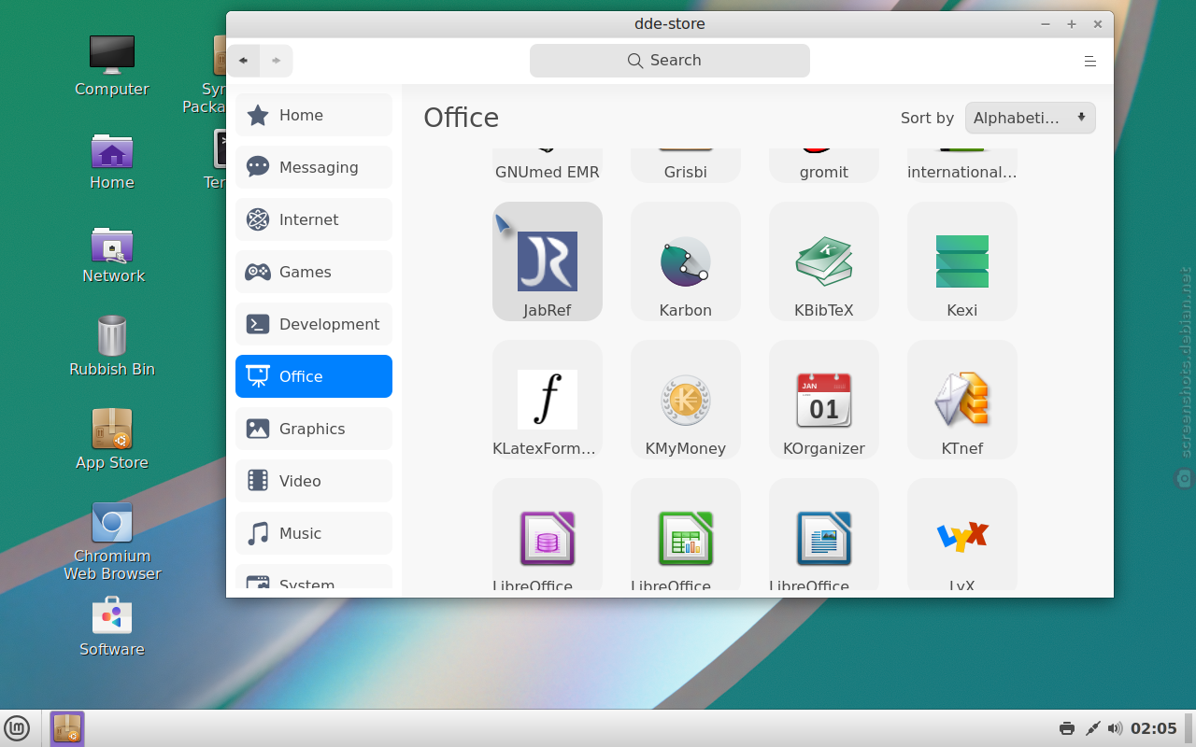1196x747 pixels.
Task: Click the gromit tile
Action: (x=824, y=165)
